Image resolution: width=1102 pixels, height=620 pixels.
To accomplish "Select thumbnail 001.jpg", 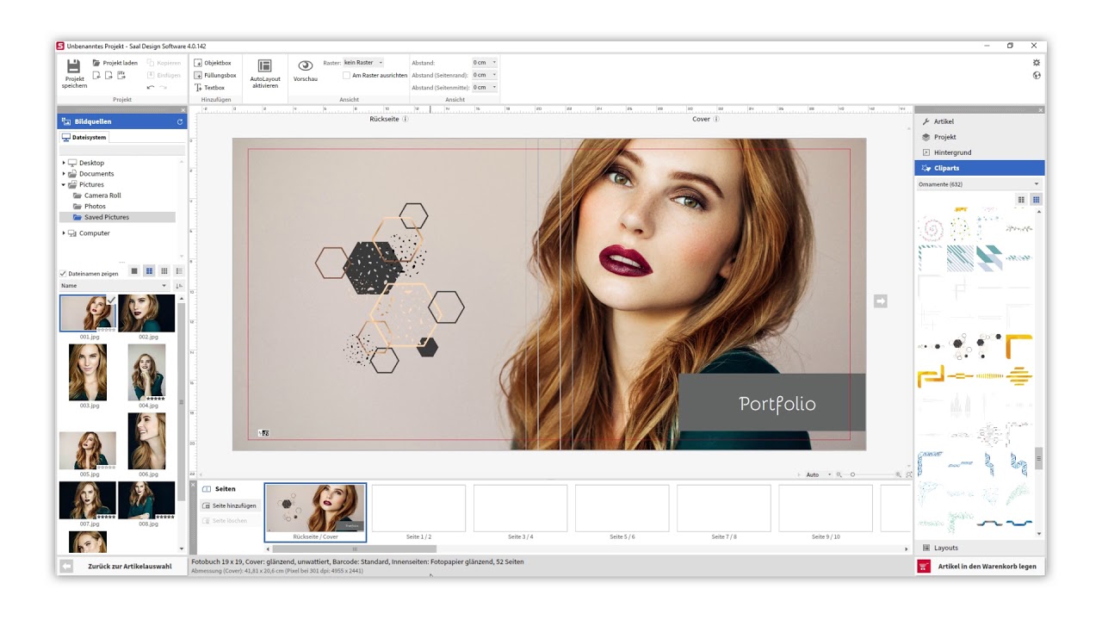I will click(x=88, y=313).
